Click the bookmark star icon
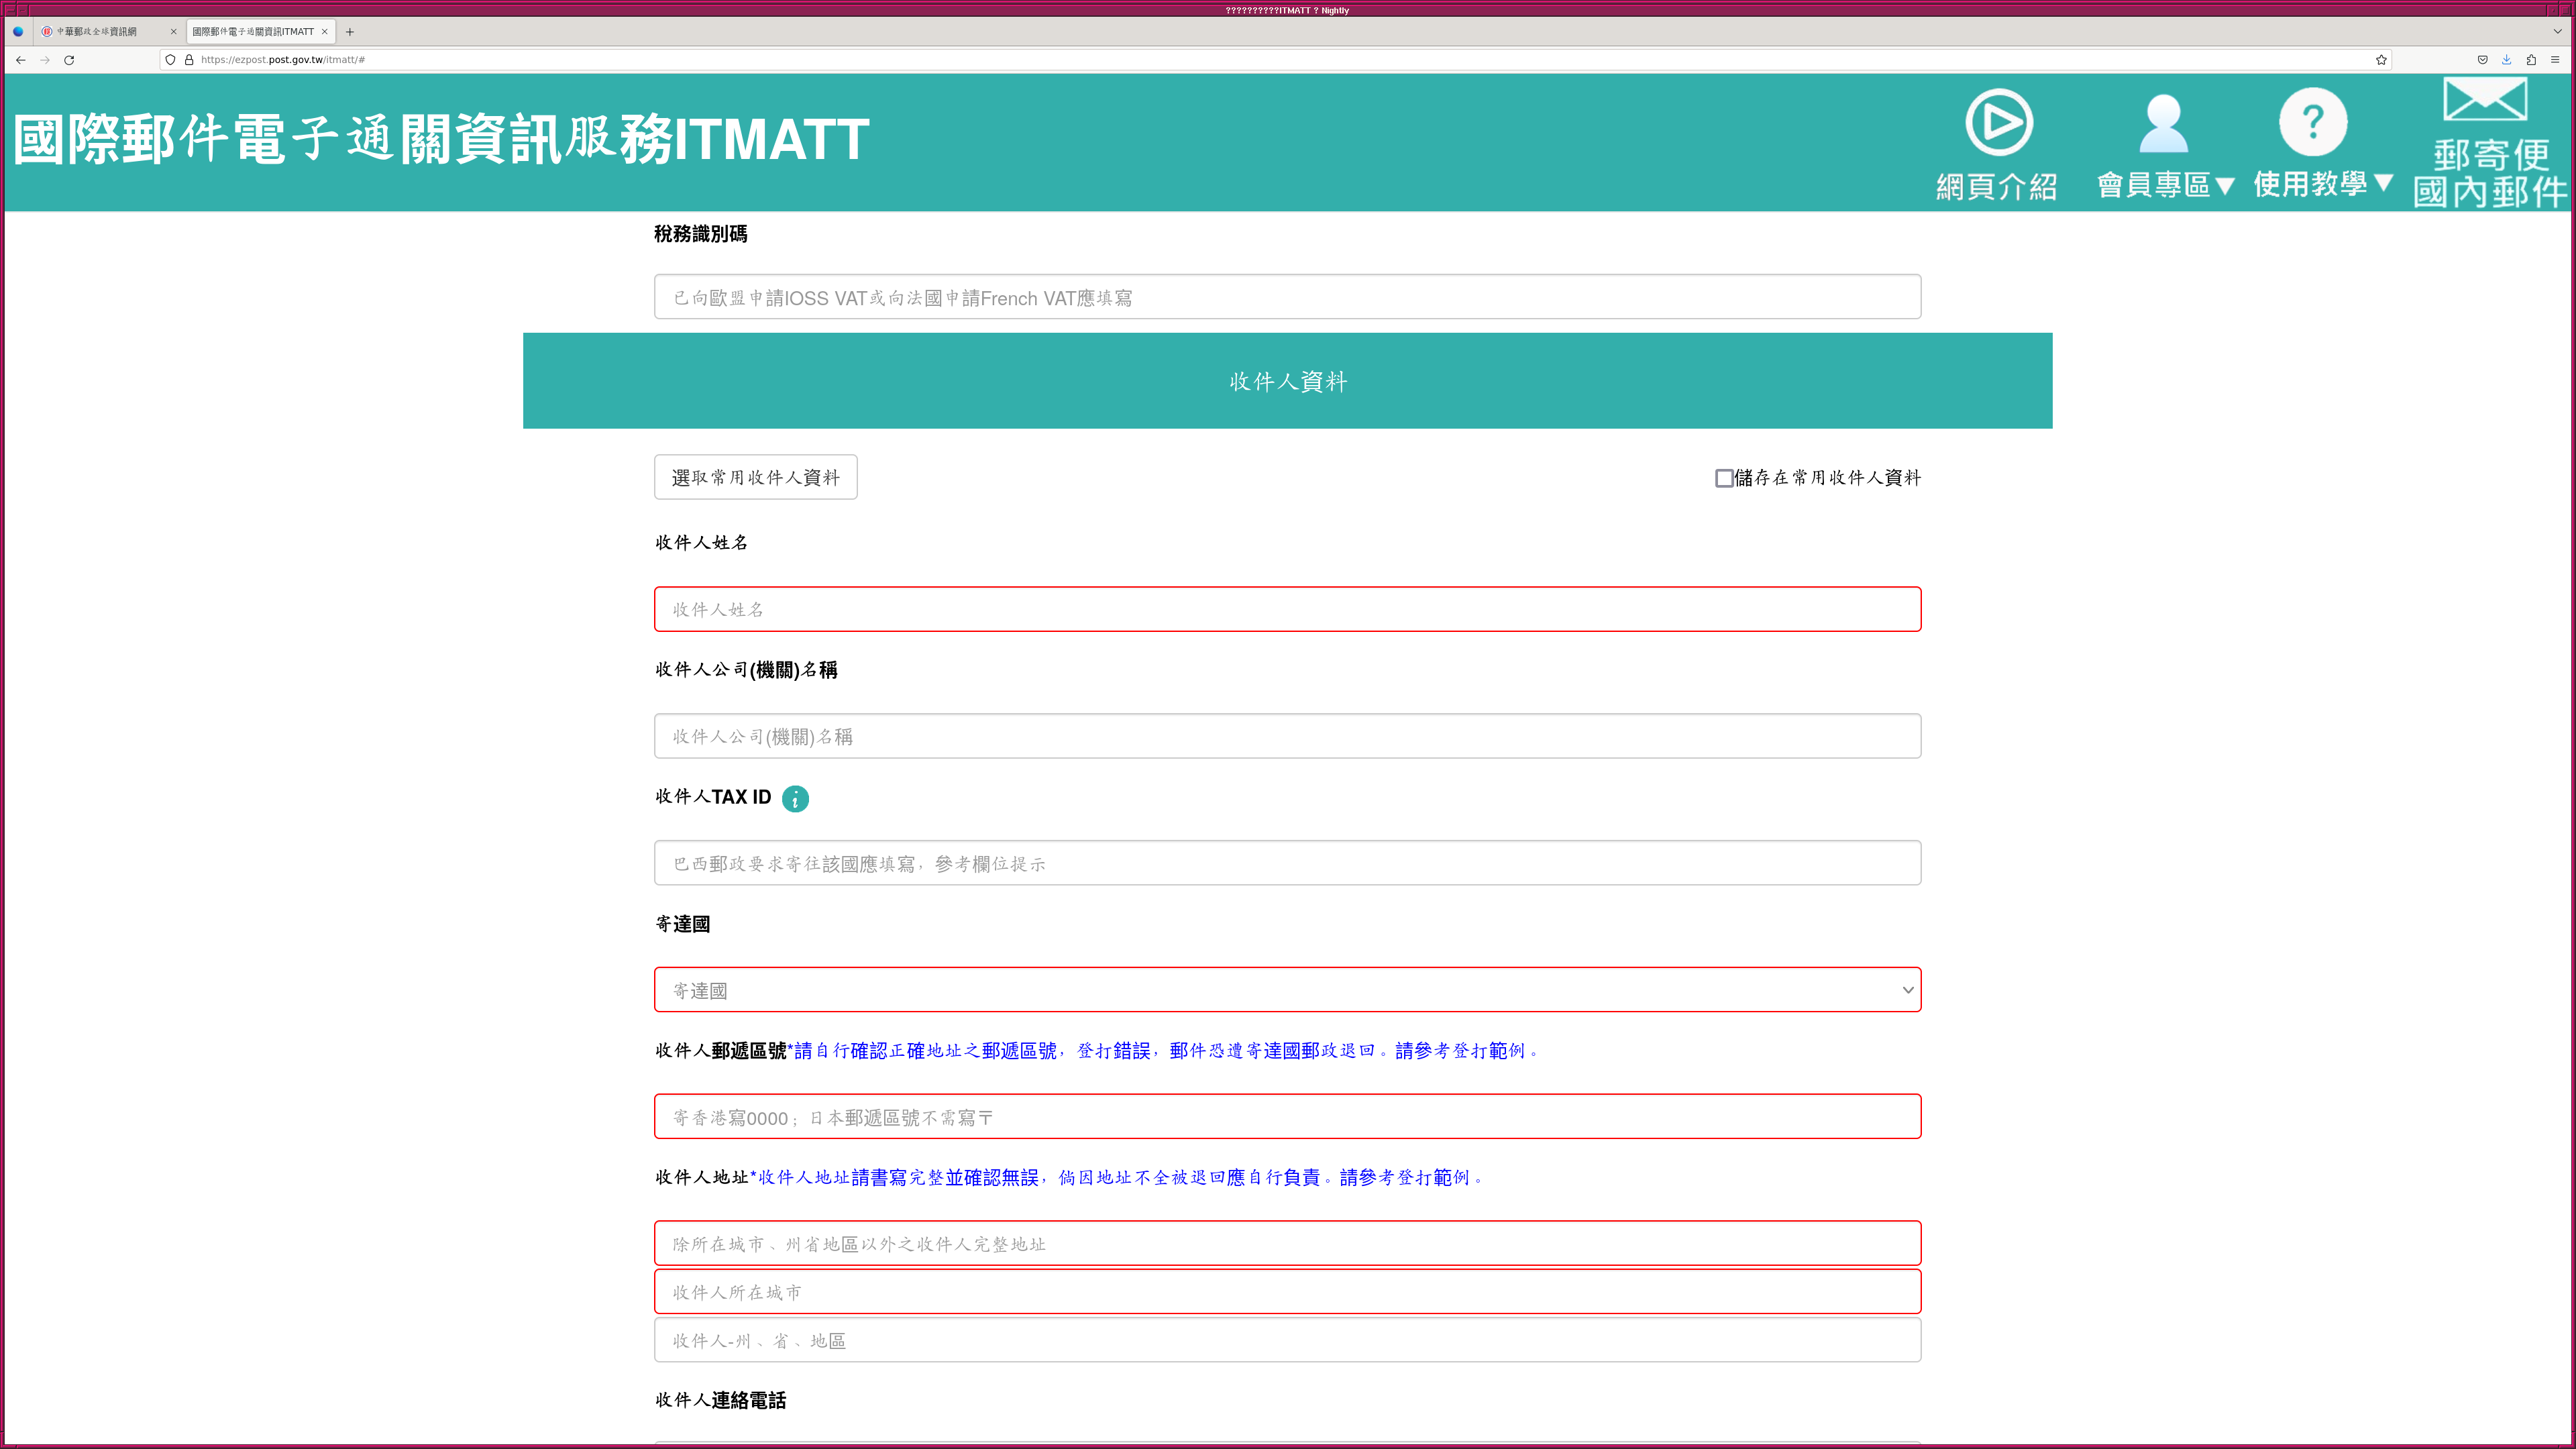 2381,60
